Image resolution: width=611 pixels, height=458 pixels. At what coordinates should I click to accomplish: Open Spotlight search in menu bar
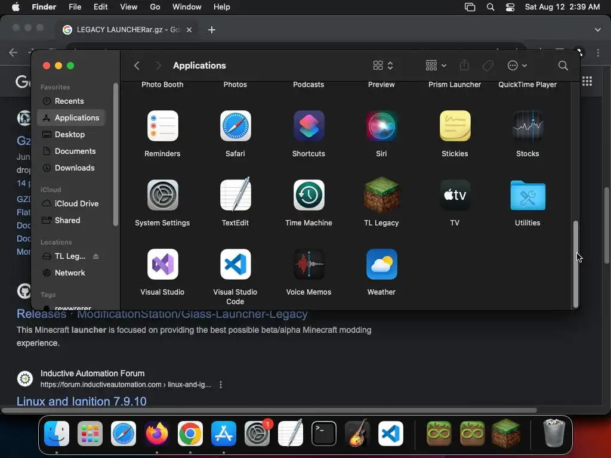490,7
